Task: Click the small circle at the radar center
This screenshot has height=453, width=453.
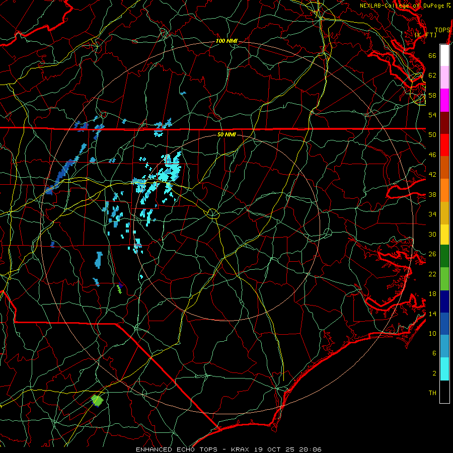Action: point(212,213)
